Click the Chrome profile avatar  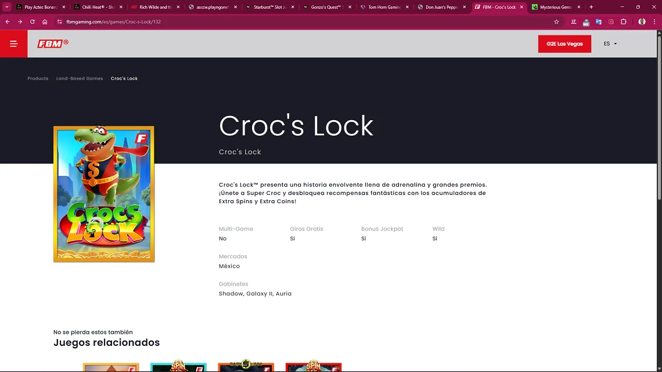[x=642, y=21]
